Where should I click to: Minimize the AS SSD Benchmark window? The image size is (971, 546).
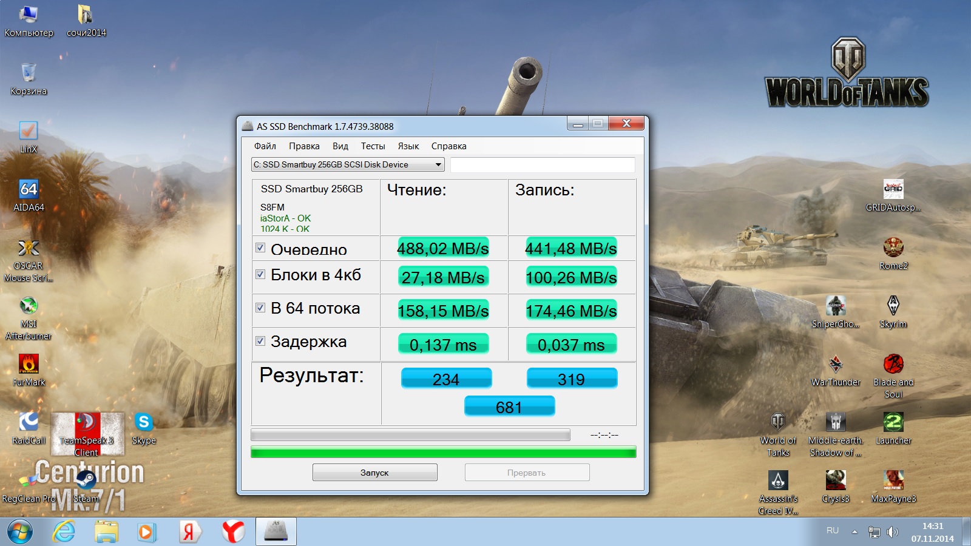578,124
